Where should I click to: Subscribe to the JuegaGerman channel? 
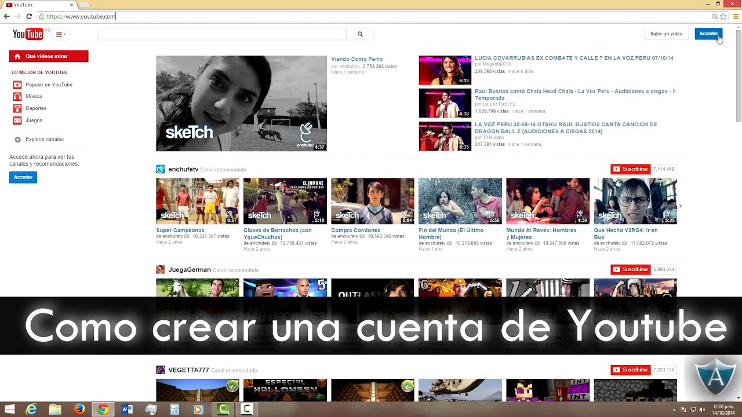[631, 269]
